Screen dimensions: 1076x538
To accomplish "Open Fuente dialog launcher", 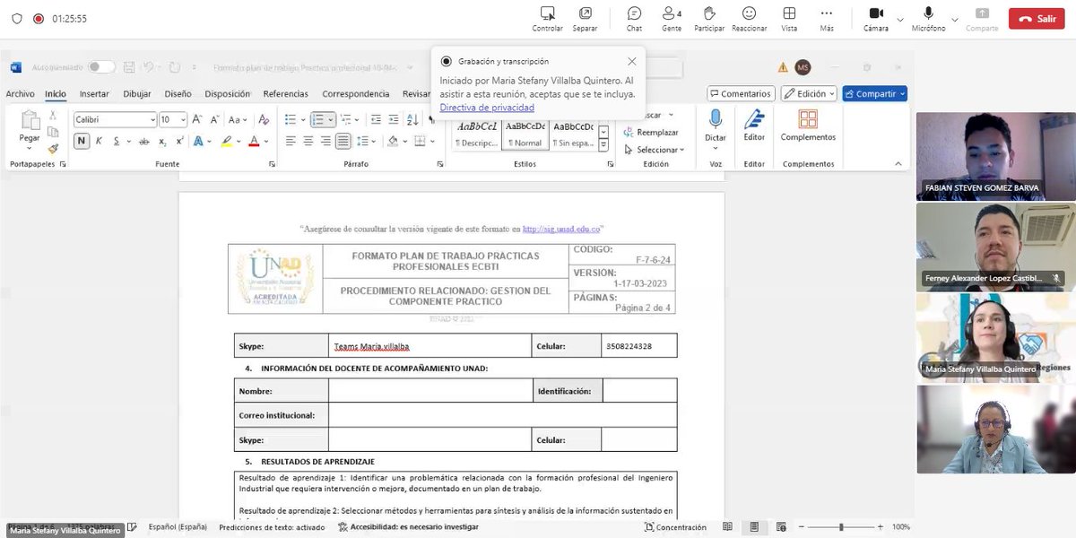I will [x=272, y=164].
